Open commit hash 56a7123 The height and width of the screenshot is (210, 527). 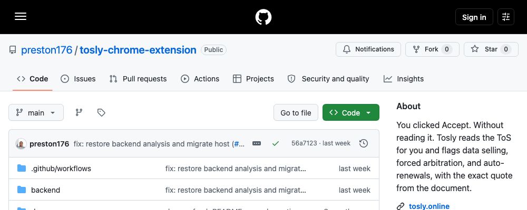click(304, 143)
